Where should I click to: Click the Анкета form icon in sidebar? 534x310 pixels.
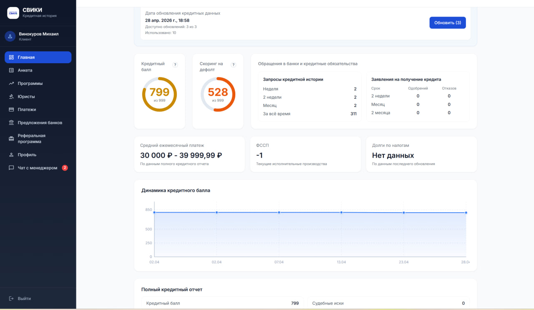(11, 70)
